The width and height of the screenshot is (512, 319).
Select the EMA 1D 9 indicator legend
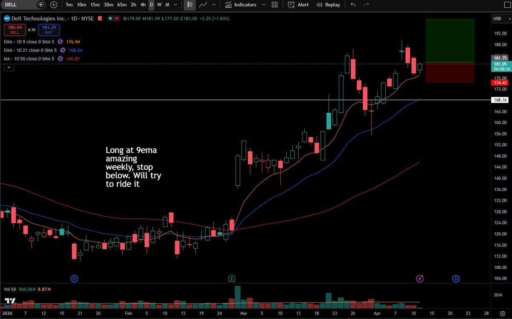pyautogui.click(x=29, y=42)
